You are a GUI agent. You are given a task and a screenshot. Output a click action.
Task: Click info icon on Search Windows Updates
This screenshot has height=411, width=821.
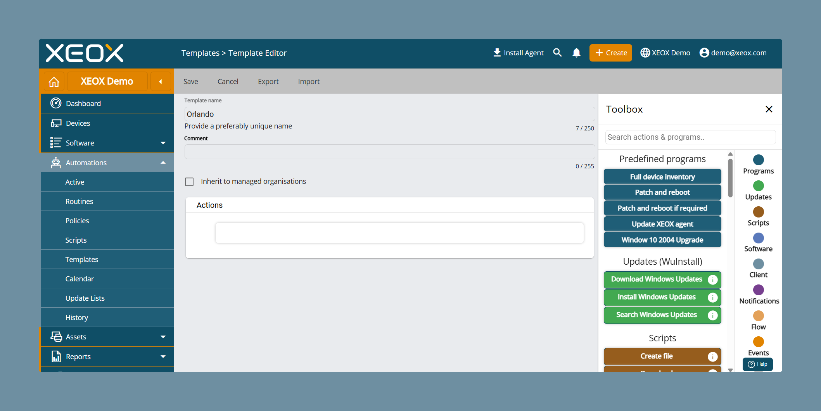pyautogui.click(x=712, y=315)
